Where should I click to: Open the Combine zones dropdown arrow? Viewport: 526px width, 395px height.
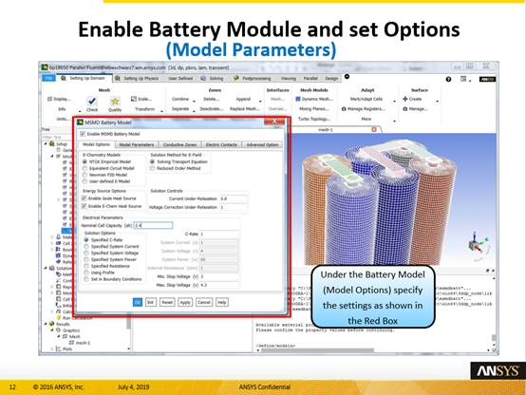pos(194,101)
